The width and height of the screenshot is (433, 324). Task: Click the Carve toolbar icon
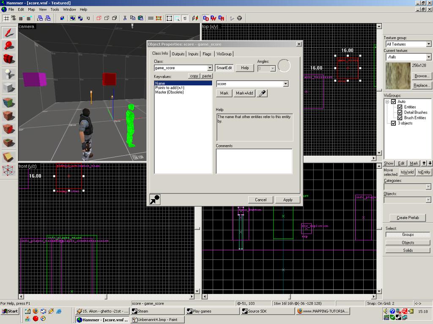[63, 18]
